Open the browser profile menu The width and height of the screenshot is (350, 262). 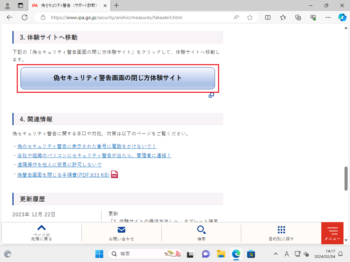[x=8, y=5]
